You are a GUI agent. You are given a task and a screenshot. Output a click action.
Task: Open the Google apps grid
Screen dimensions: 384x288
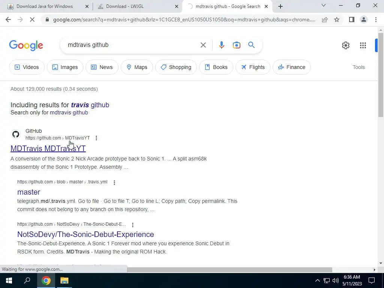tap(363, 45)
